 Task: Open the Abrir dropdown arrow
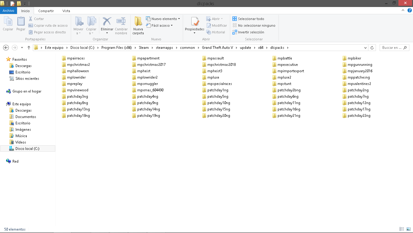click(221, 19)
